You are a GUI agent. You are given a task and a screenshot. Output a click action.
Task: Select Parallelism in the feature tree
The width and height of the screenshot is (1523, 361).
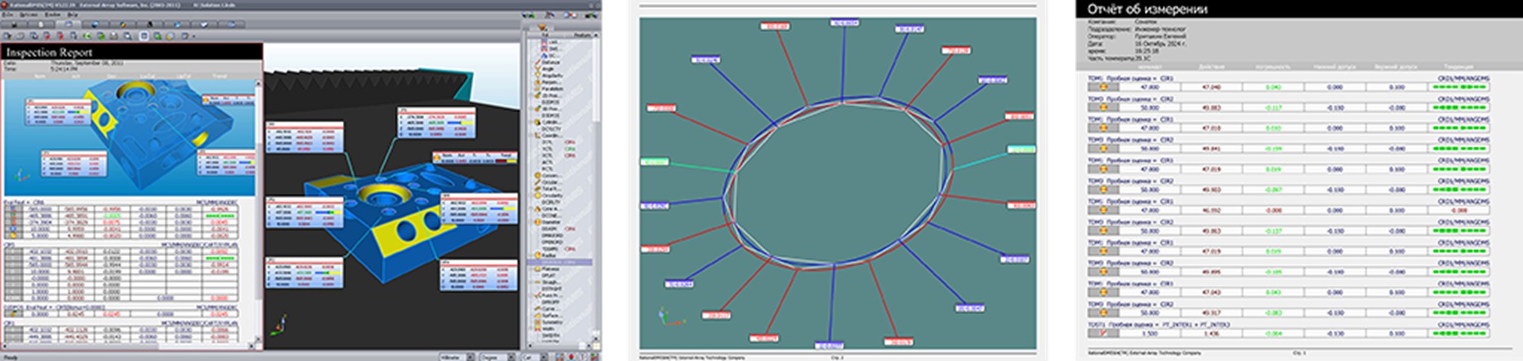point(552,88)
